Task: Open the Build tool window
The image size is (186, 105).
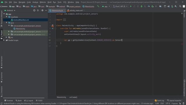Action: [x=19, y=101]
